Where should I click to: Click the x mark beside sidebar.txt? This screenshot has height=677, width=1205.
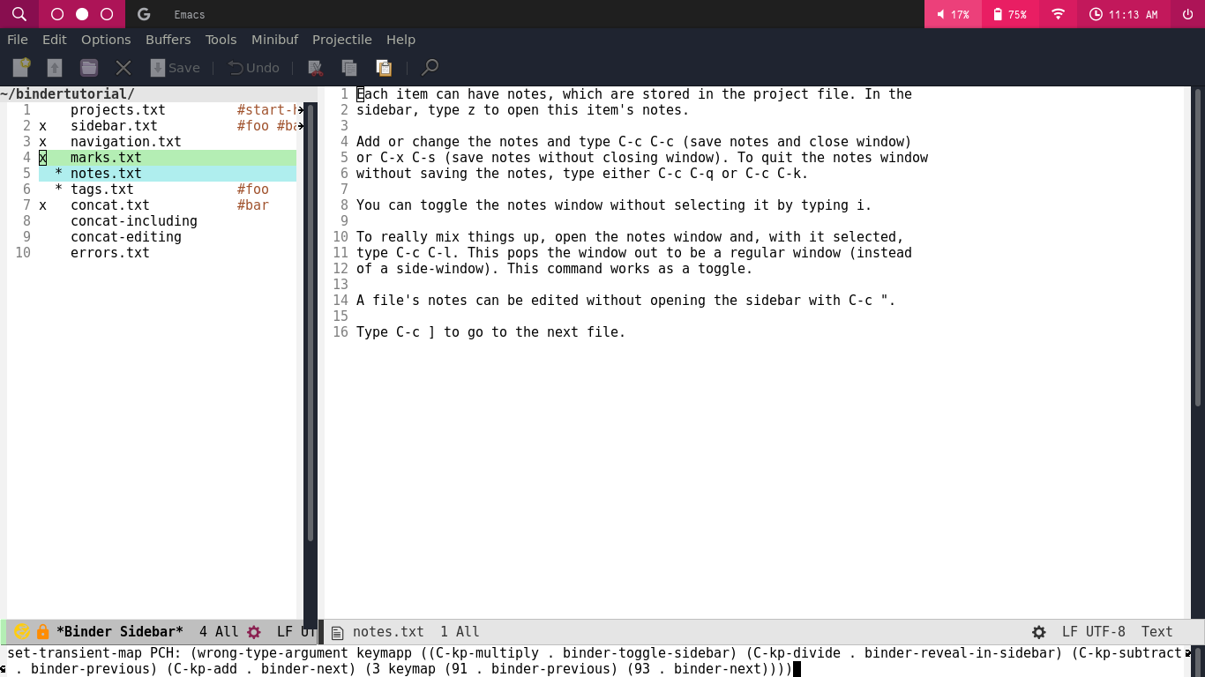pyautogui.click(x=42, y=126)
